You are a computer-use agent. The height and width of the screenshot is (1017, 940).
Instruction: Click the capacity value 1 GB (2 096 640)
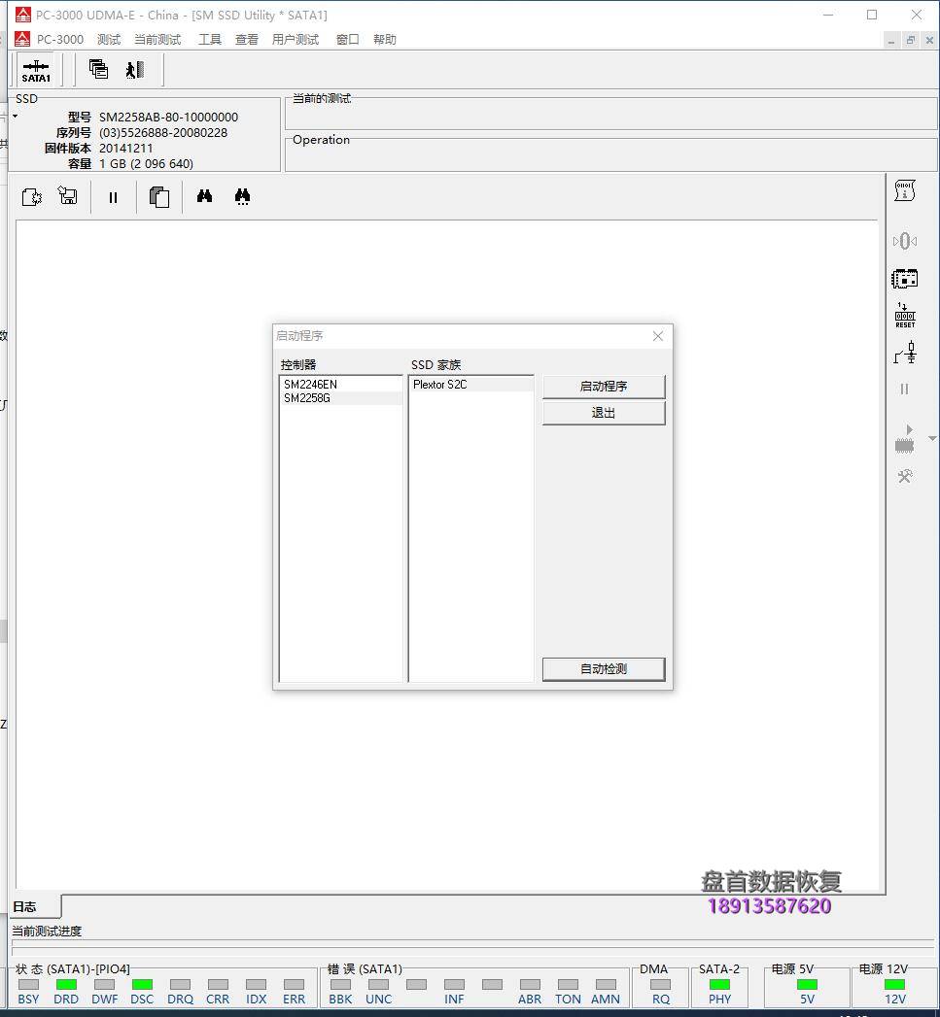[146, 163]
